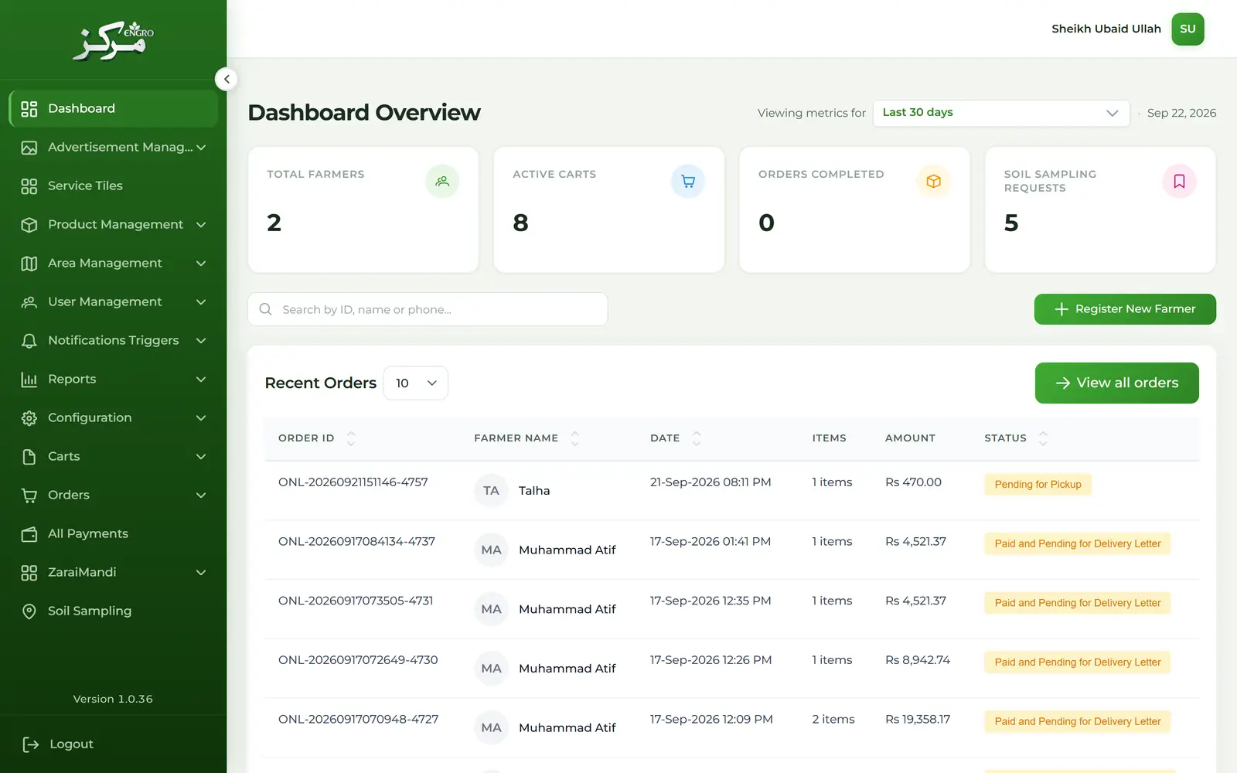The image size is (1237, 773).
Task: Click the Orders cart icon
Action: point(29,495)
